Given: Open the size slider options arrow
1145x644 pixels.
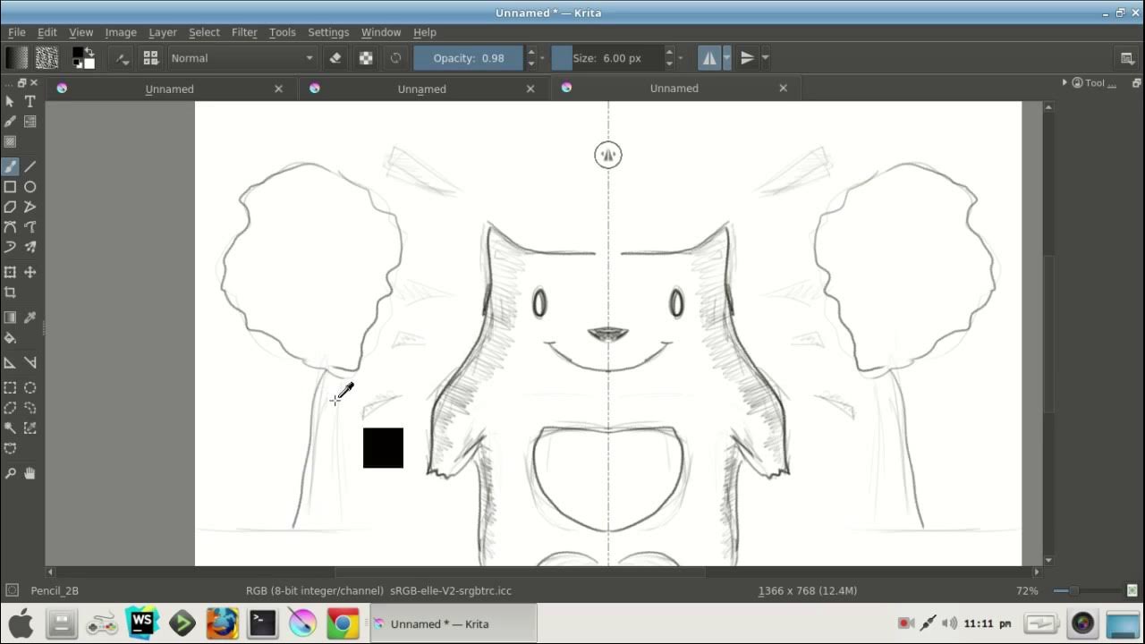Looking at the screenshot, I should tap(681, 58).
